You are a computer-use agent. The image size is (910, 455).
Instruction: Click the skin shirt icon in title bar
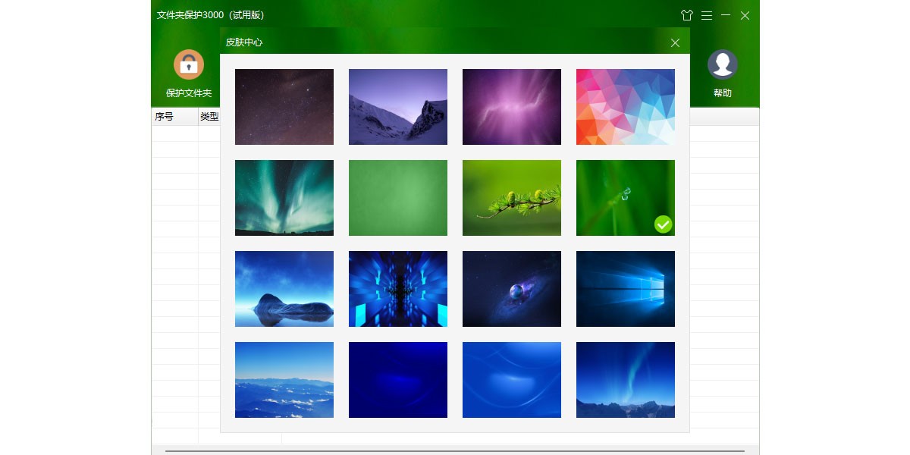click(x=687, y=15)
